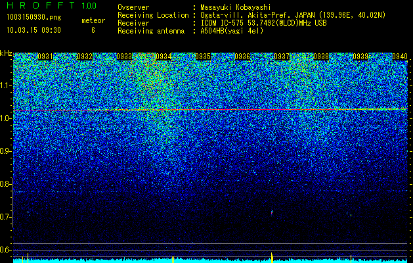Image resolution: width=413 pixels, height=263 pixels.
Task: Select the filename 1003150930.png
Action: (x=34, y=18)
